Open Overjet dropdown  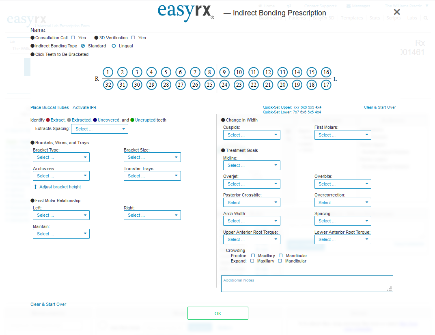(x=252, y=184)
